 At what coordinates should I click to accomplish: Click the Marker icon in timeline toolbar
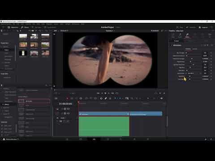point(120,98)
